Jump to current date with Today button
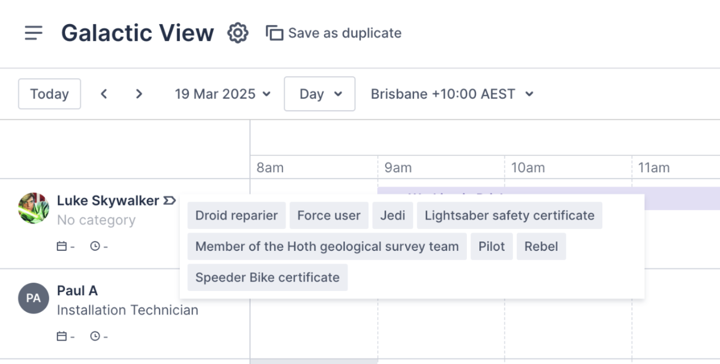Screen dimensions: 720x364 [49, 94]
